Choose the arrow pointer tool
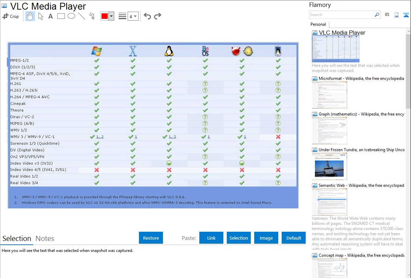 (x=40, y=16)
